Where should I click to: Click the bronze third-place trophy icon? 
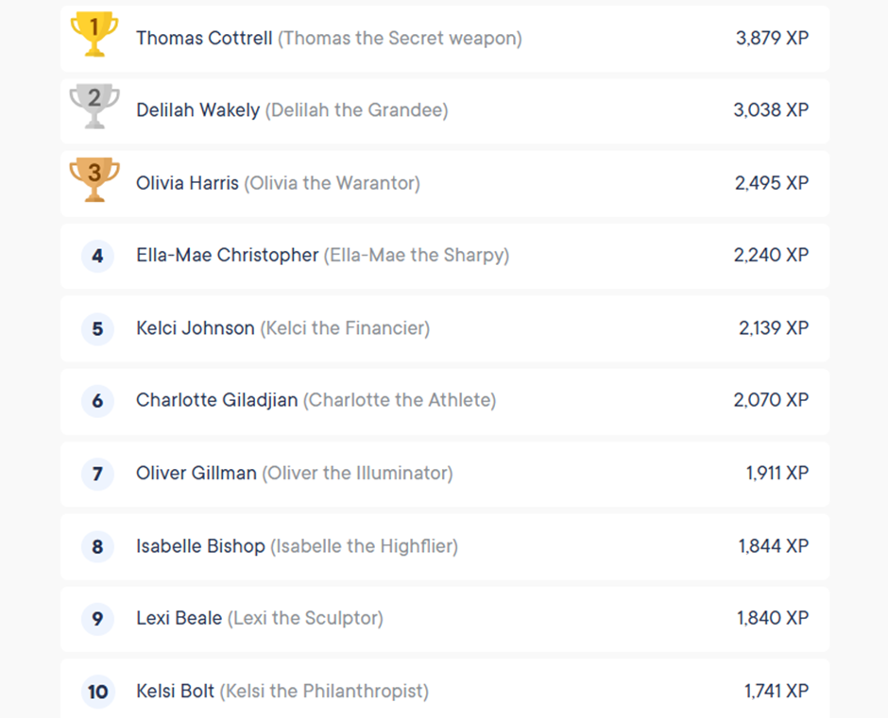pyautogui.click(x=94, y=179)
